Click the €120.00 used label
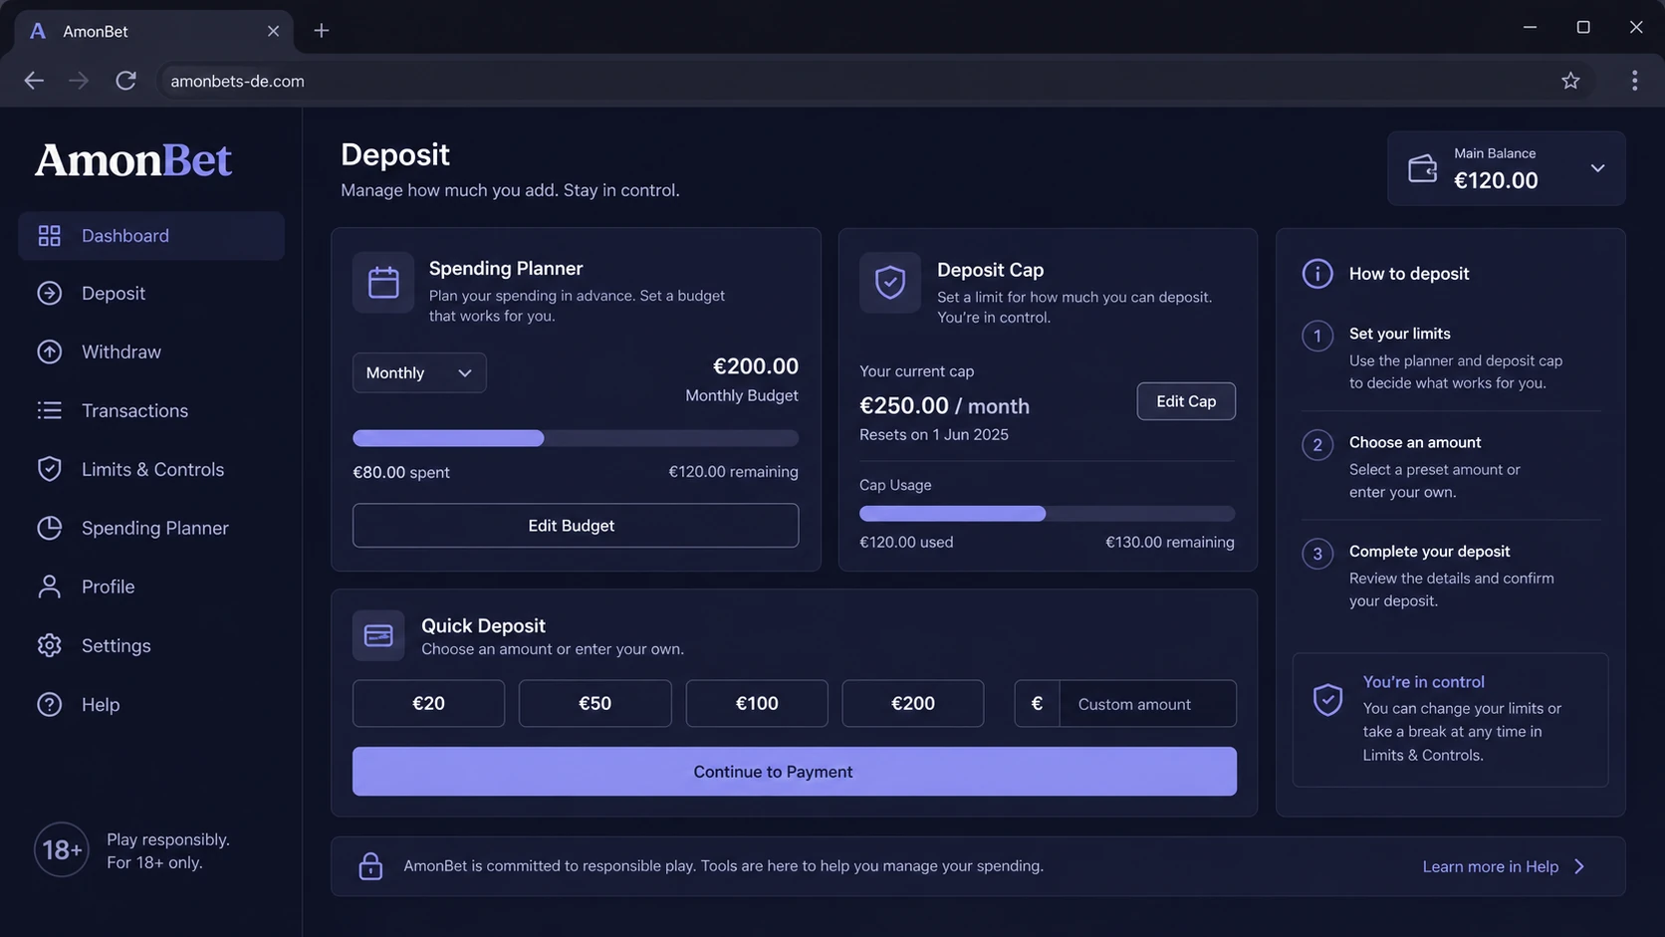 [906, 543]
